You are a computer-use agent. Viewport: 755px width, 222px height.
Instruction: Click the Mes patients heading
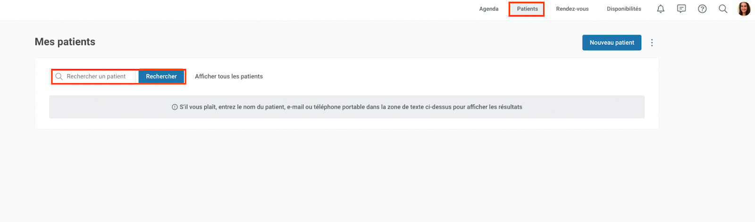click(x=65, y=42)
